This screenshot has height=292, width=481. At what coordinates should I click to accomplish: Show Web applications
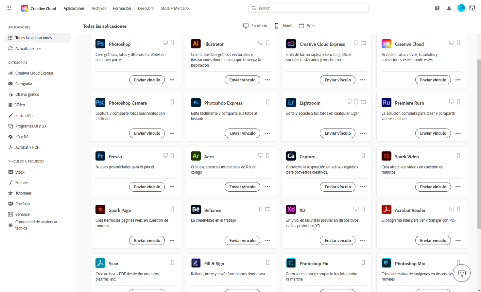[x=307, y=26]
